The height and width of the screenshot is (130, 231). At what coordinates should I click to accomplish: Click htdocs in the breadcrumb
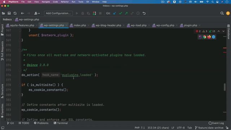[7, 19]
